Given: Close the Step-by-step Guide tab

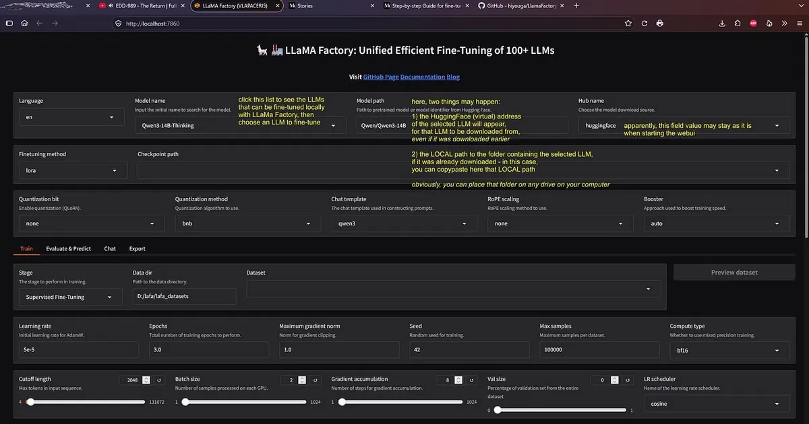Looking at the screenshot, I should [x=468, y=5].
